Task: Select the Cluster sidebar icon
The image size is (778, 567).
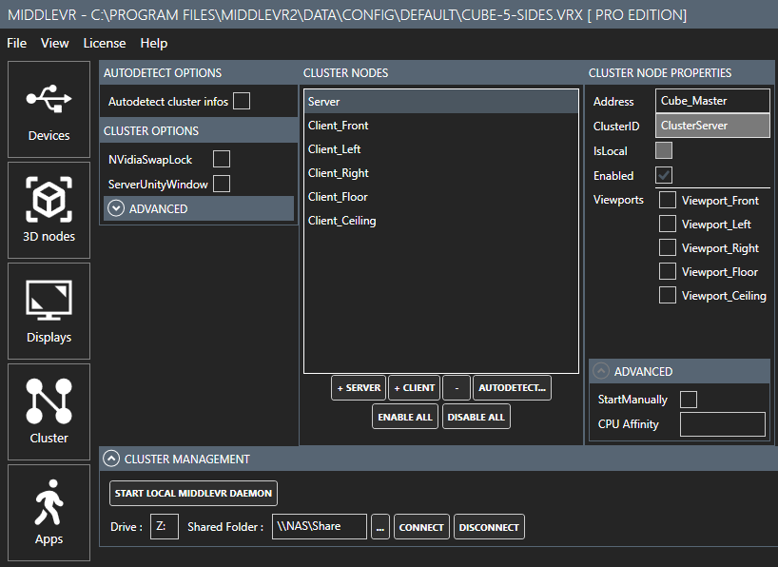Action: (x=49, y=411)
